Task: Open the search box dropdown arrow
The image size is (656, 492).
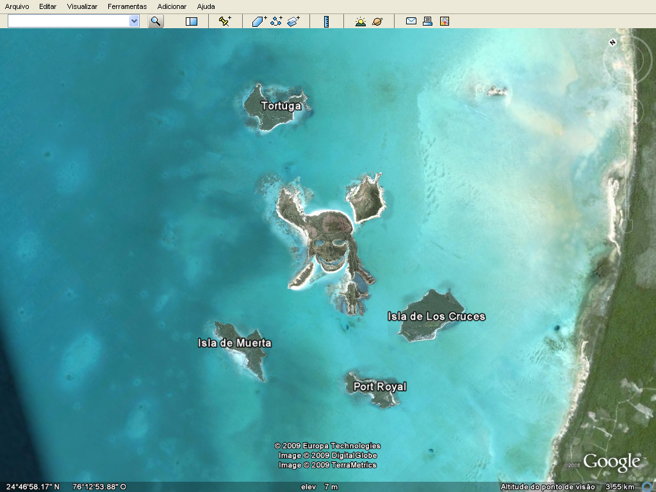Action: [134, 21]
